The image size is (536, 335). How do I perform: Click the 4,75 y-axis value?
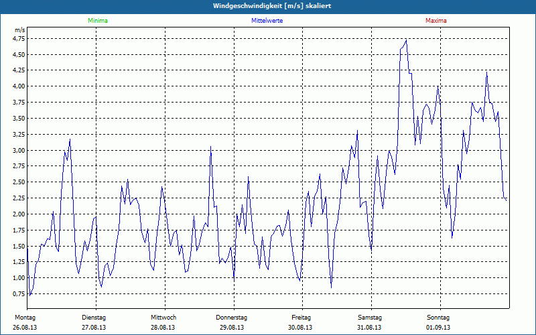coord(19,39)
